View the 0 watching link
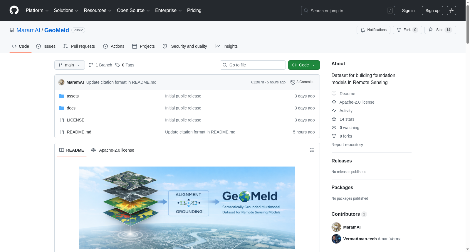Image resolution: width=470 pixels, height=252 pixels. (x=345, y=128)
